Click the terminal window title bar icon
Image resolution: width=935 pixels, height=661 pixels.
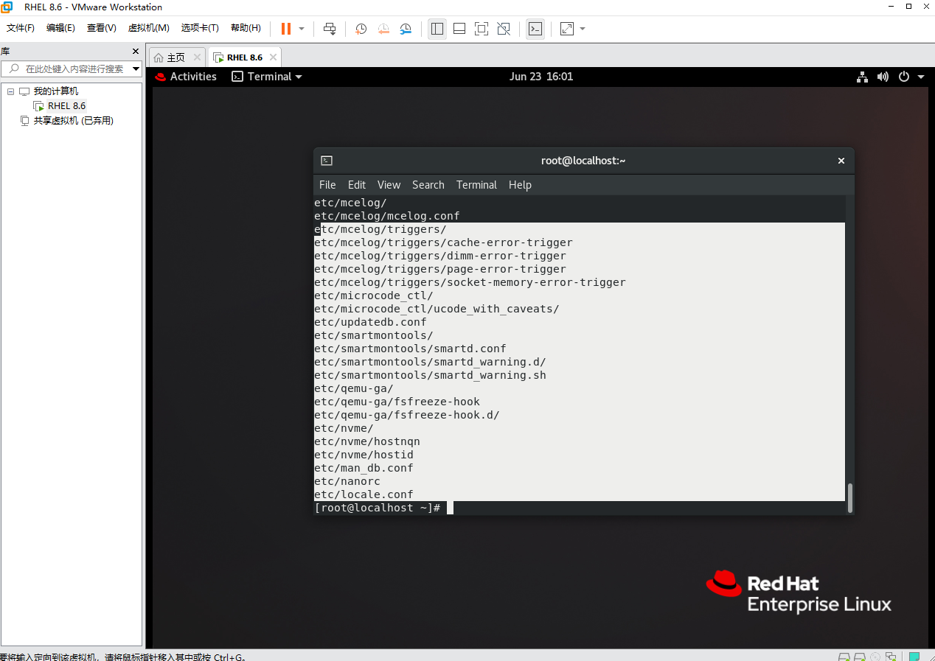327,161
